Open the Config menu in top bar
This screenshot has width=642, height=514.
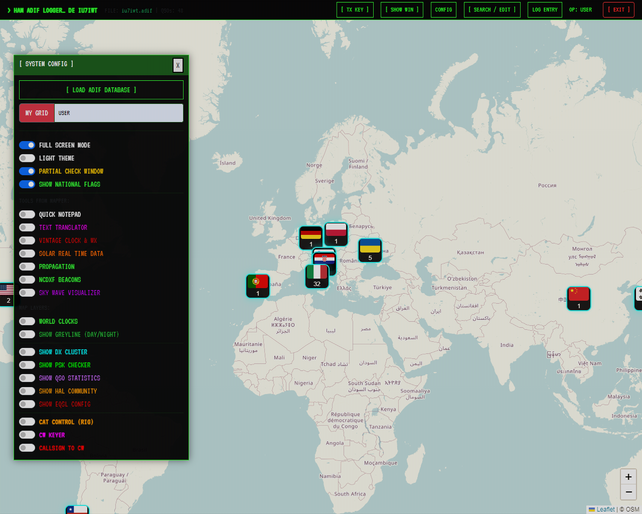pyautogui.click(x=443, y=10)
